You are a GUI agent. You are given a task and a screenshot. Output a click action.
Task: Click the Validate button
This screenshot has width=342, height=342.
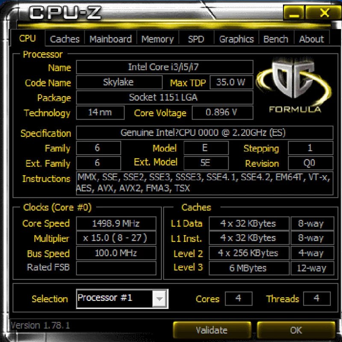pos(212,330)
